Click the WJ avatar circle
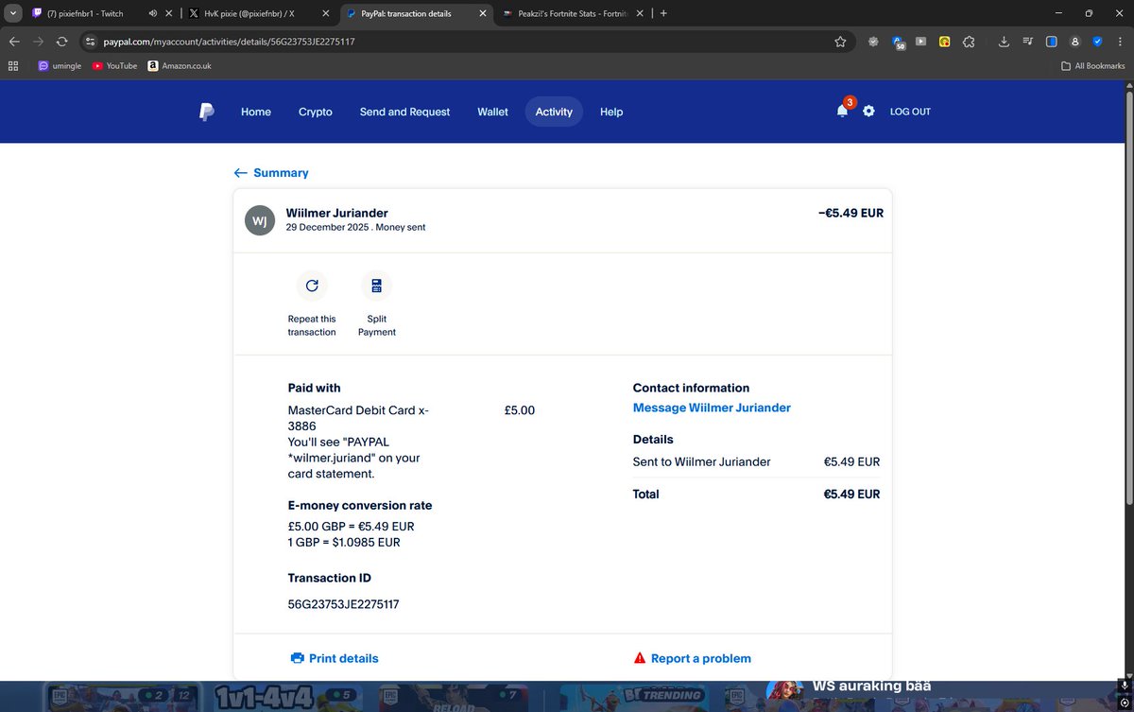This screenshot has height=712, width=1134. 260,220
